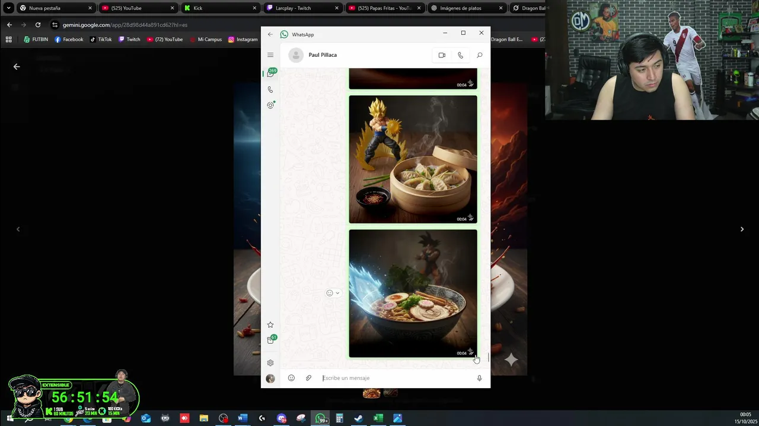Open Paul Pillaca contact avatar
Viewport: 759px width, 426px height.
tap(296, 55)
